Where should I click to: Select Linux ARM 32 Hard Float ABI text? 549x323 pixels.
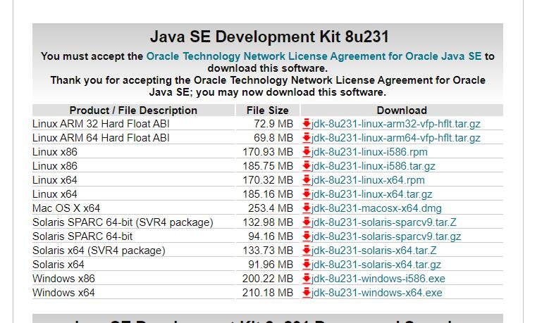101,124
